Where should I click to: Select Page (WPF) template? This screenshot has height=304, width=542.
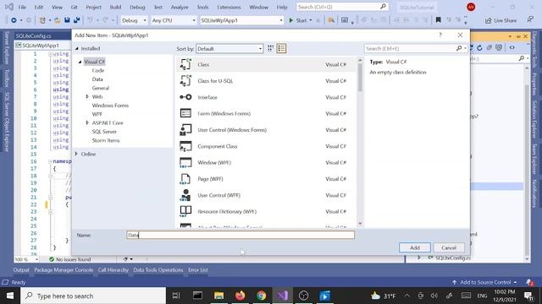[265, 179]
